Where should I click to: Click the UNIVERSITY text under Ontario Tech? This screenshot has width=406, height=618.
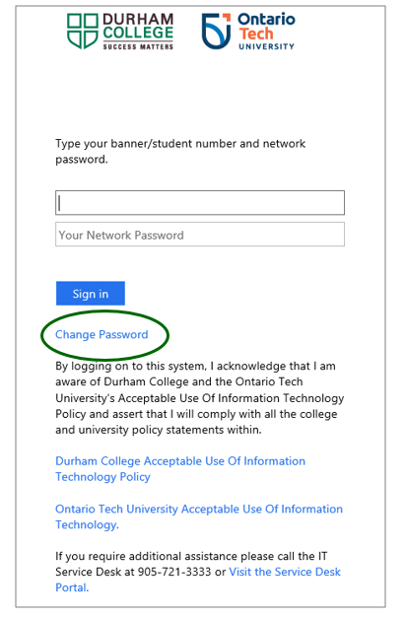tap(266, 46)
